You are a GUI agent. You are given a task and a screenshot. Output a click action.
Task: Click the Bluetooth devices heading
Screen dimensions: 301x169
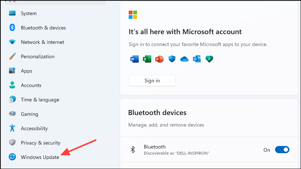coord(157,113)
